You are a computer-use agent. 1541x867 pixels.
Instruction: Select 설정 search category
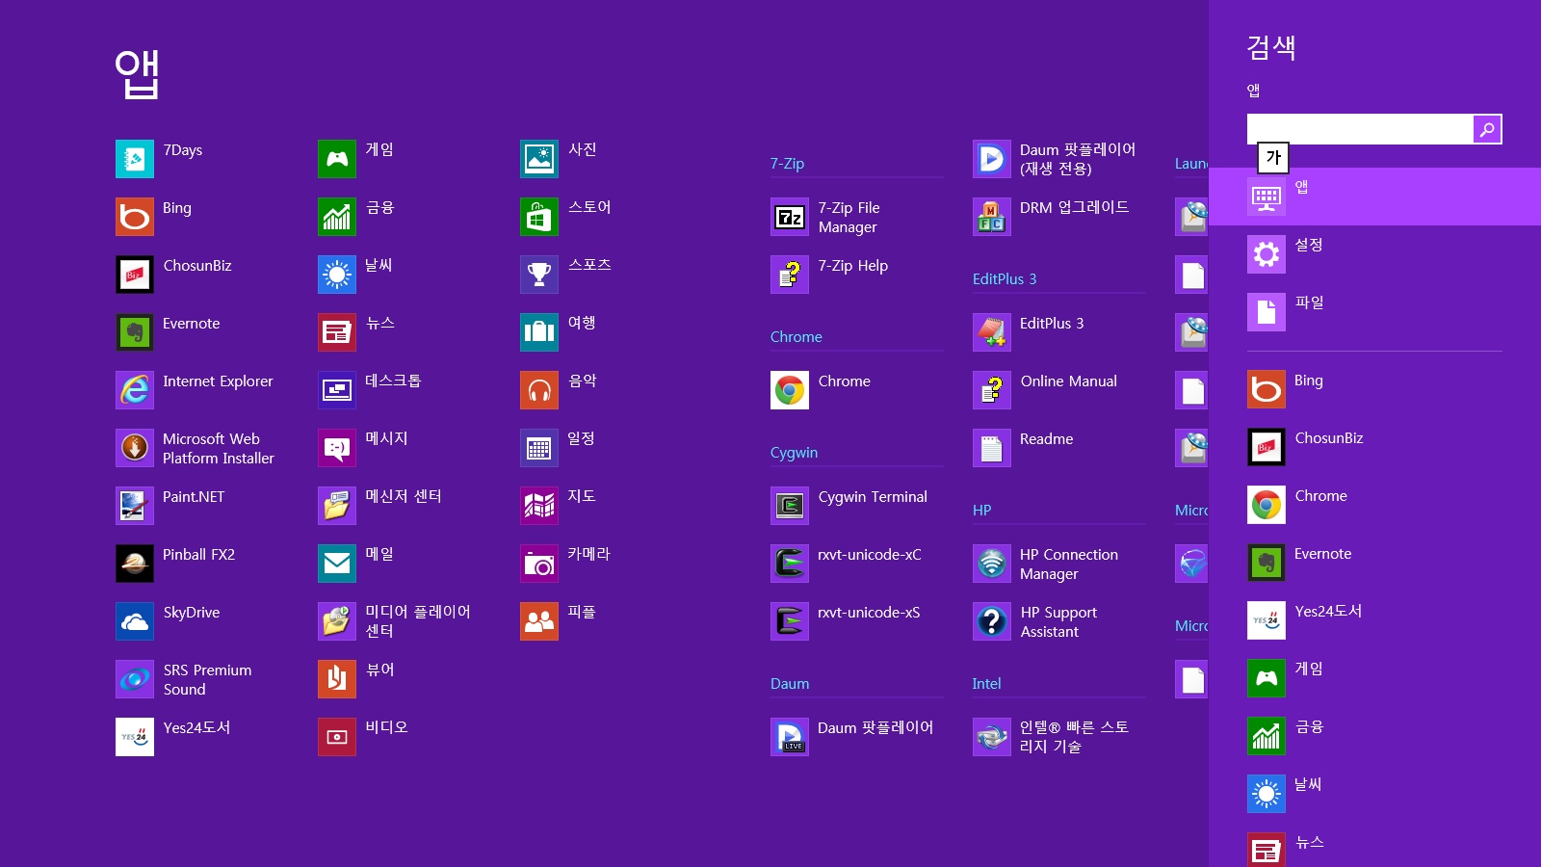1374,254
